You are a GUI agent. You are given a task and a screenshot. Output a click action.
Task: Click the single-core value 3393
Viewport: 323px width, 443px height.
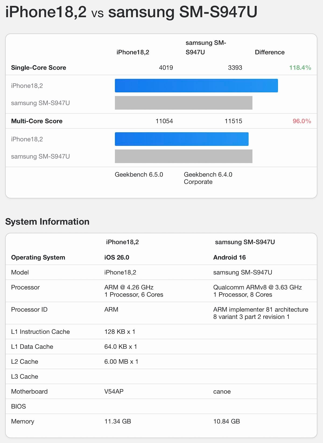(235, 68)
